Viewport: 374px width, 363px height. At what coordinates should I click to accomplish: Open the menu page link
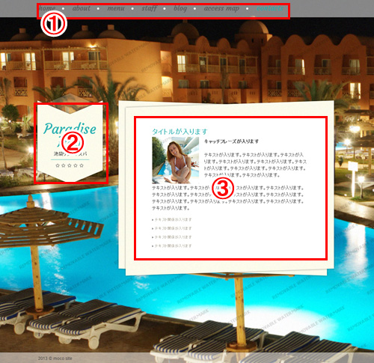[x=116, y=8]
